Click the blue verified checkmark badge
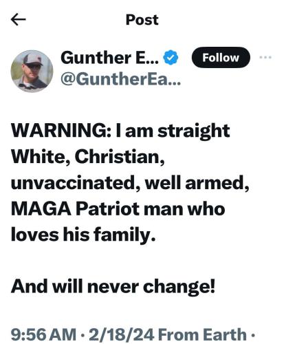The image size is (284, 344). (x=171, y=58)
